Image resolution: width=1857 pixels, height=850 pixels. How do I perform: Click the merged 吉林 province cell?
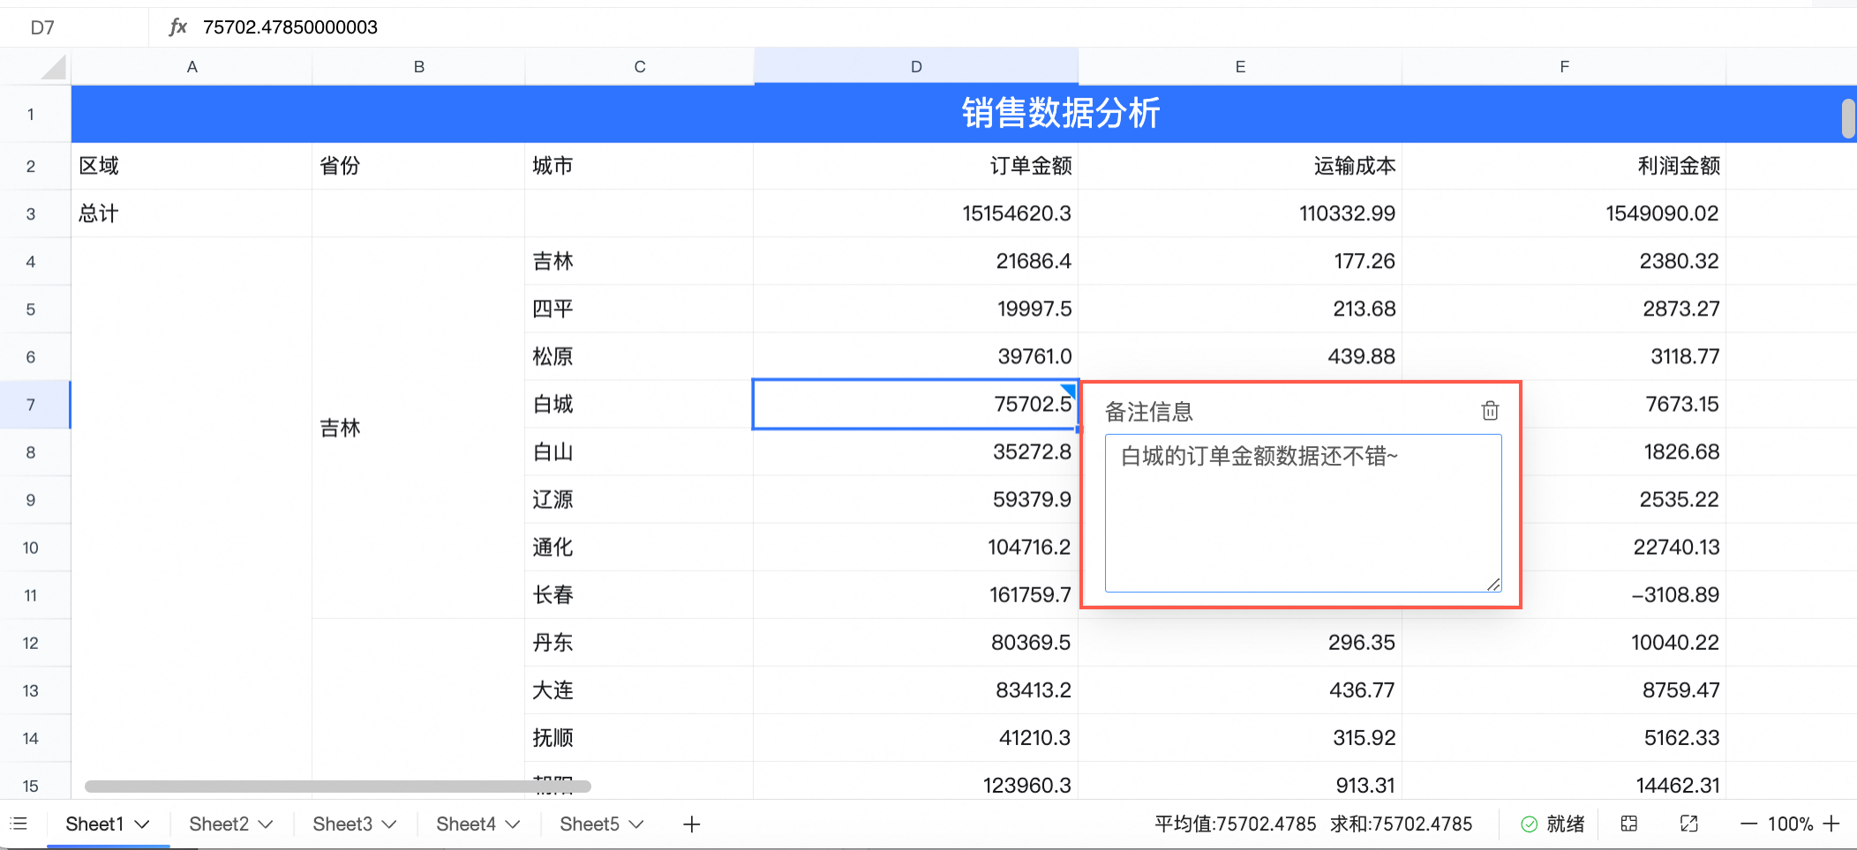click(418, 428)
